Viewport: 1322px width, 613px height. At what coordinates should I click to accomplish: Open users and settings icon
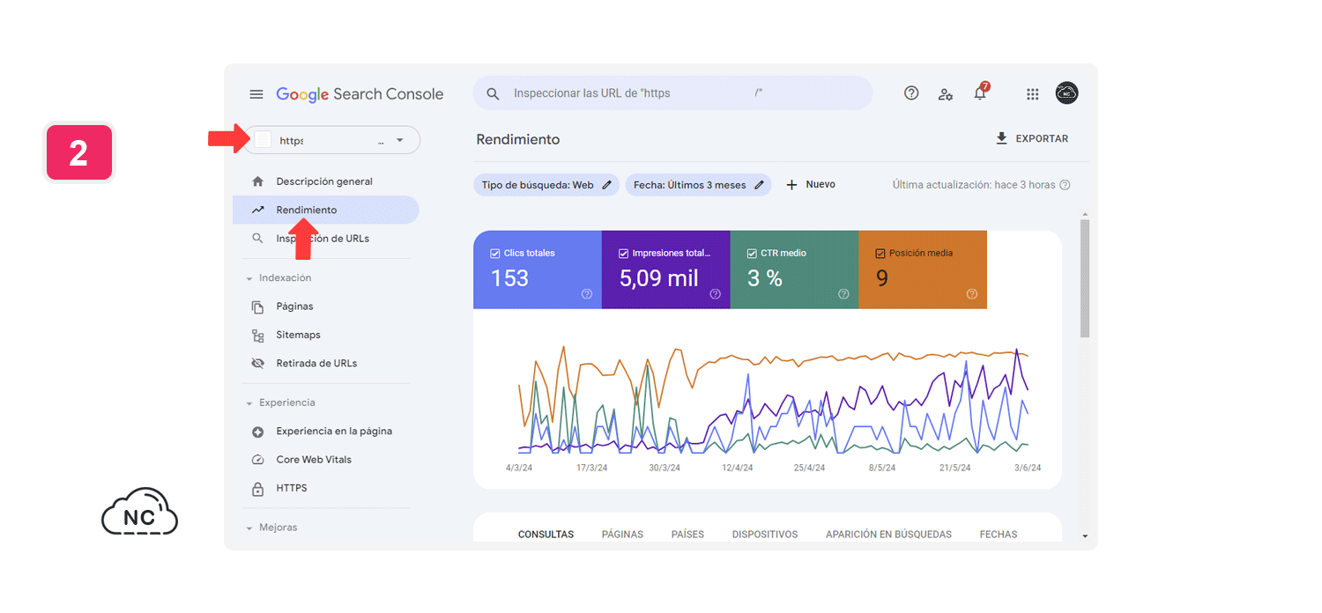pyautogui.click(x=946, y=94)
